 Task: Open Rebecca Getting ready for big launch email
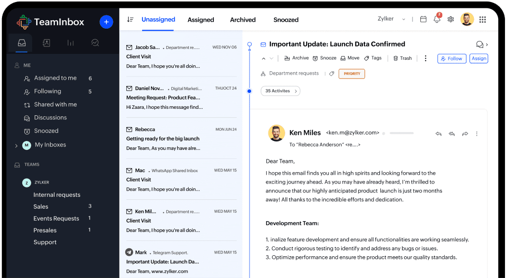(181, 139)
